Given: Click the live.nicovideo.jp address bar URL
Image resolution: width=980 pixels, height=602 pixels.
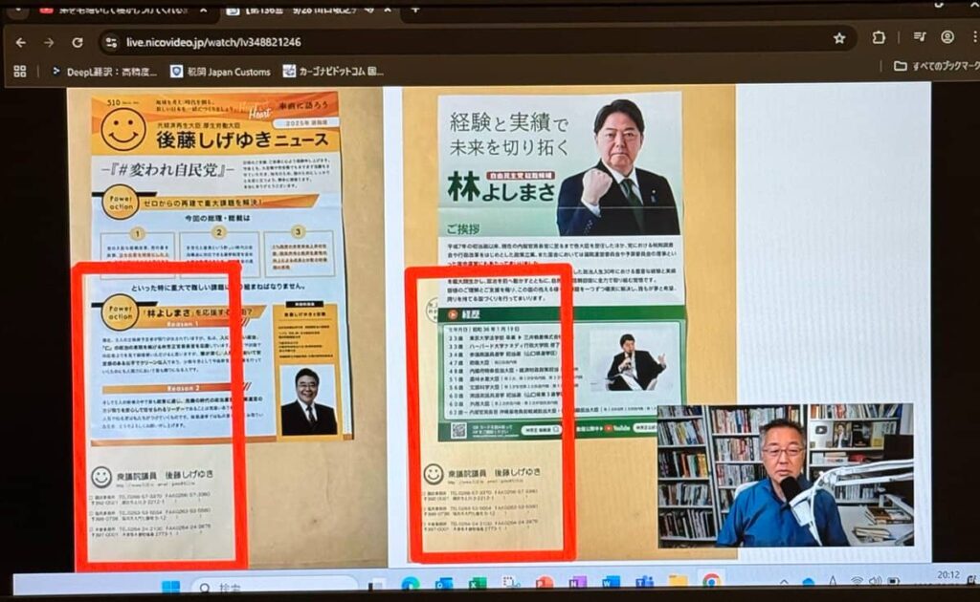Looking at the screenshot, I should click(213, 42).
